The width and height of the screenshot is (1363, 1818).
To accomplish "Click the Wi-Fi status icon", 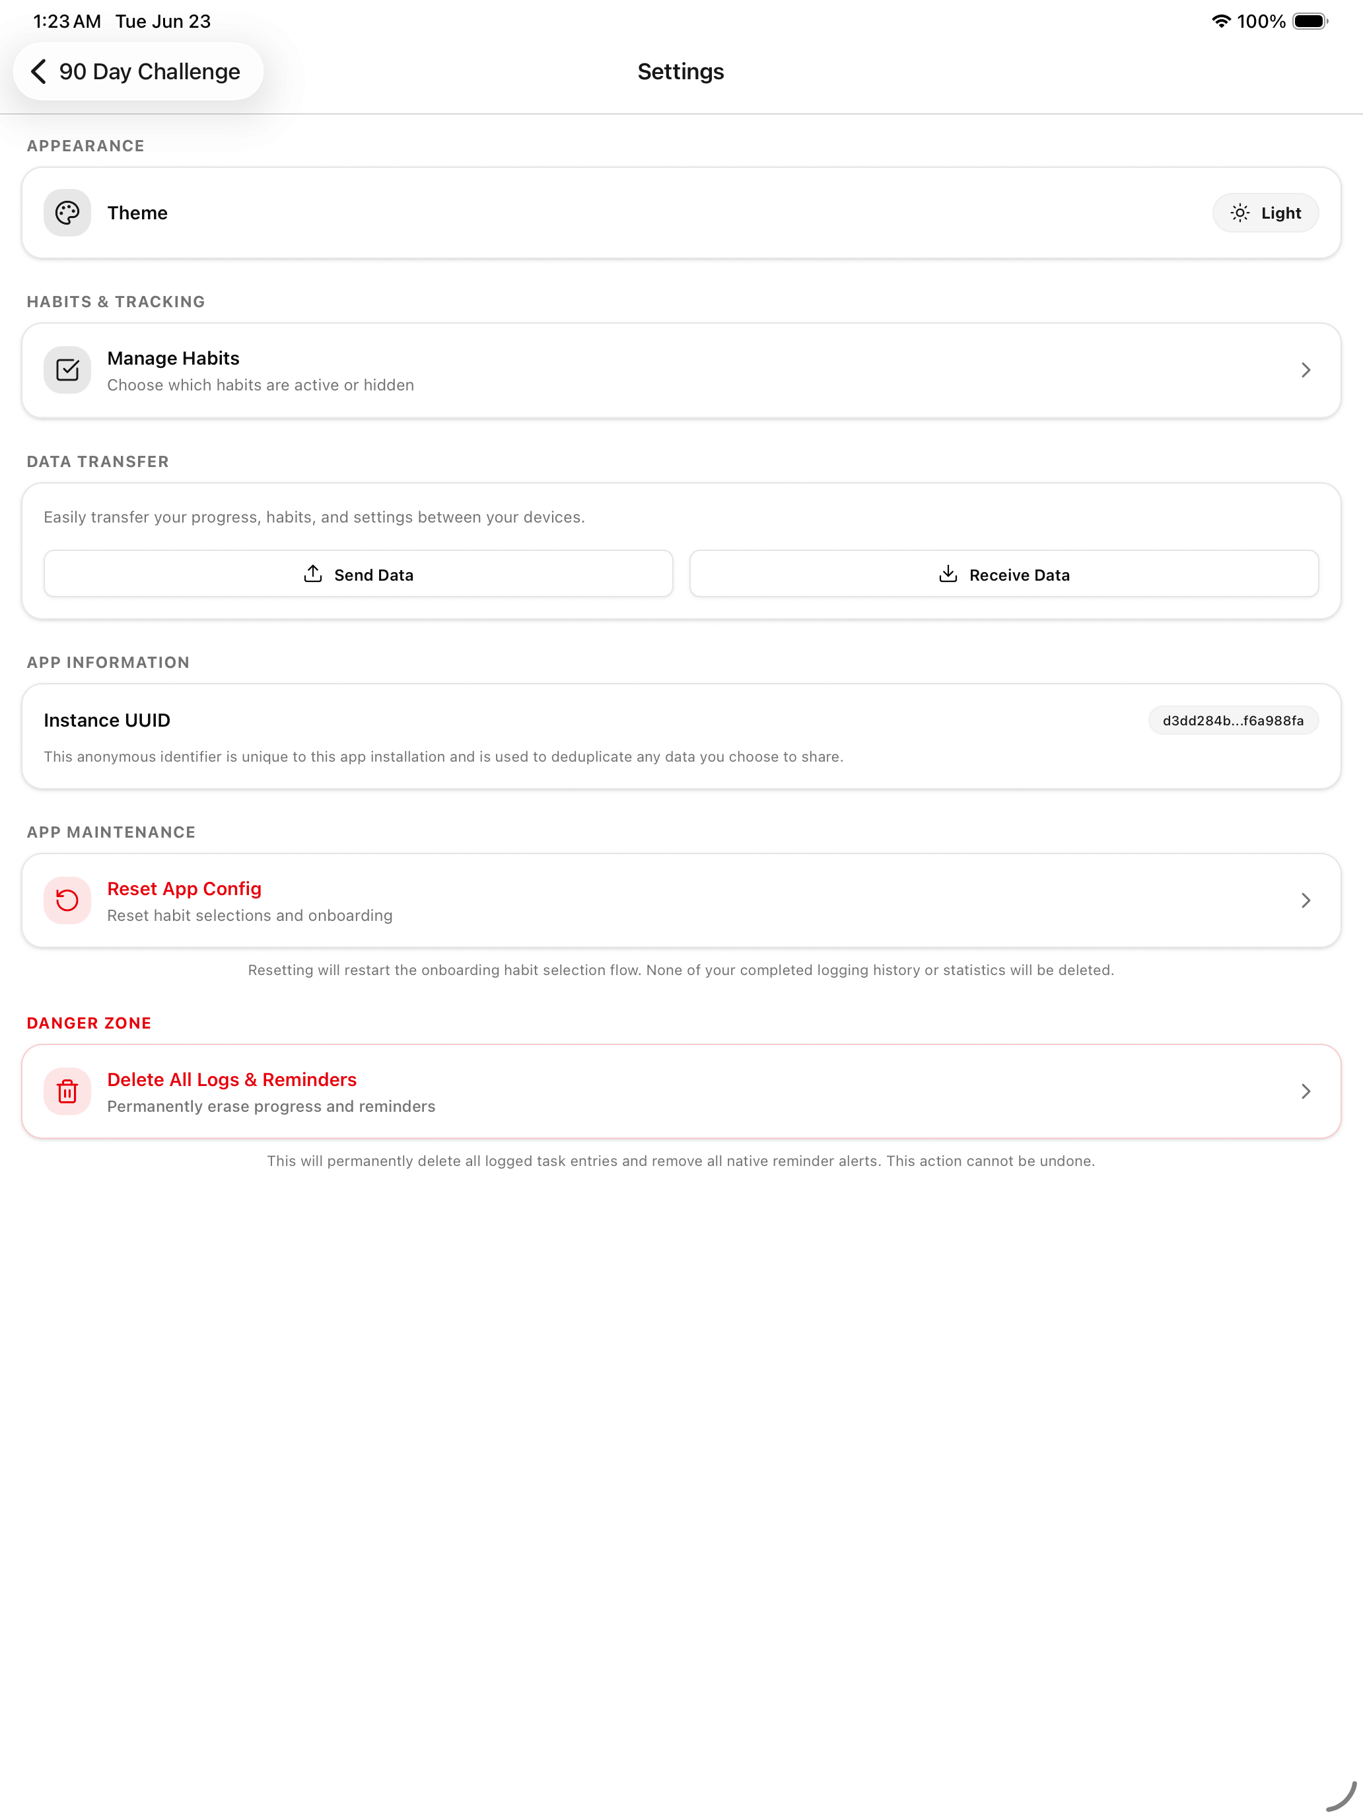I will 1221,21.
